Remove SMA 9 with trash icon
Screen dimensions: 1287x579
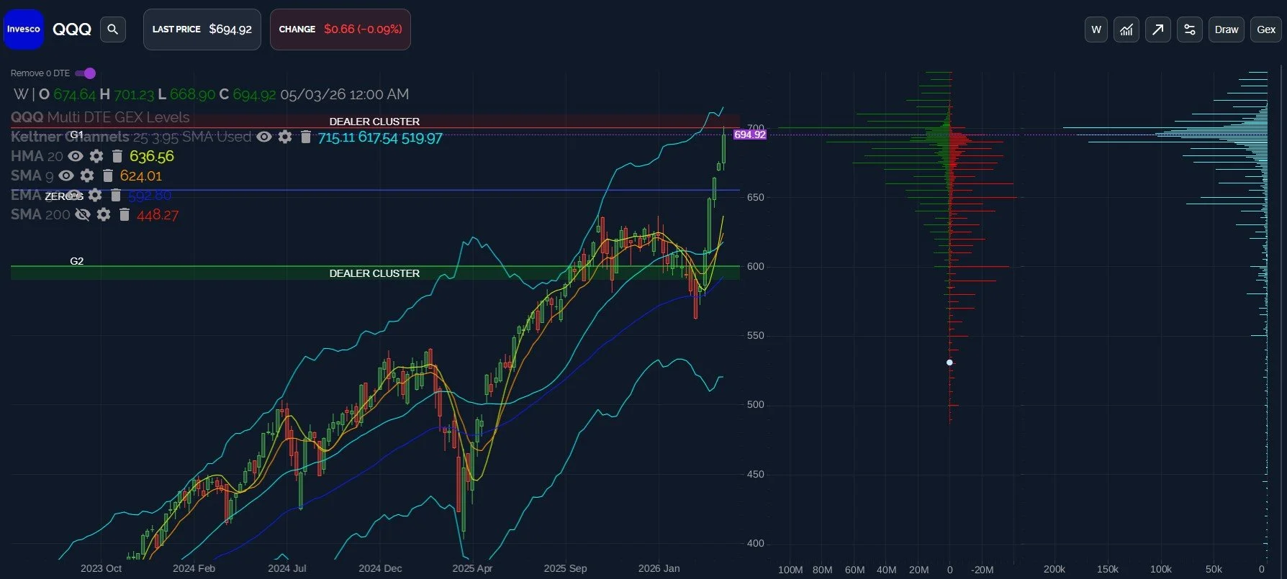108,175
